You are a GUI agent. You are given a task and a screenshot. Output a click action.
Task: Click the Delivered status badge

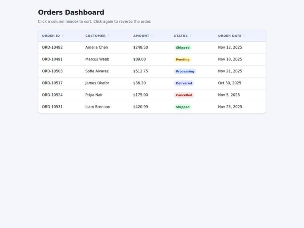[x=184, y=83]
